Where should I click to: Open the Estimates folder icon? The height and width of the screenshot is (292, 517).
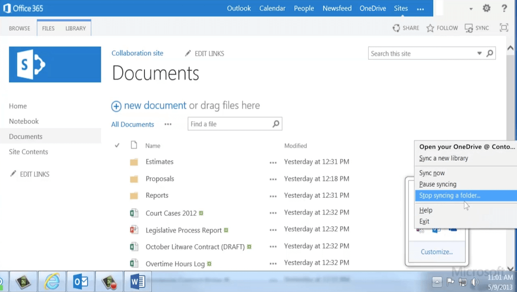134,162
